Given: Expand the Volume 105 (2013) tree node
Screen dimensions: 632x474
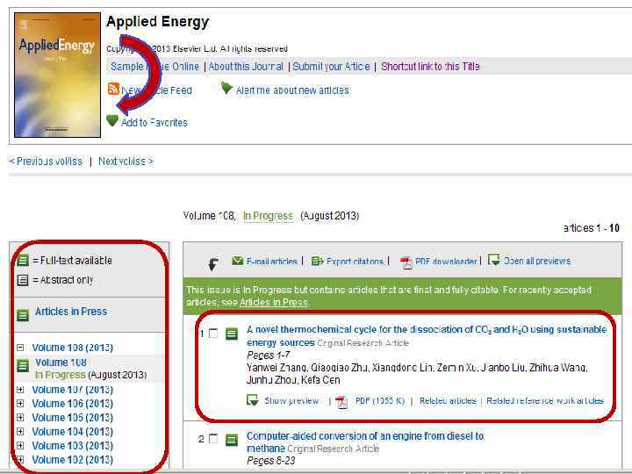Looking at the screenshot, I should [x=20, y=418].
